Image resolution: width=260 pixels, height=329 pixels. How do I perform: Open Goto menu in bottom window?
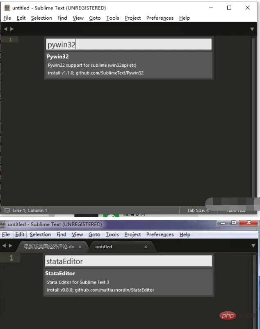pos(94,235)
